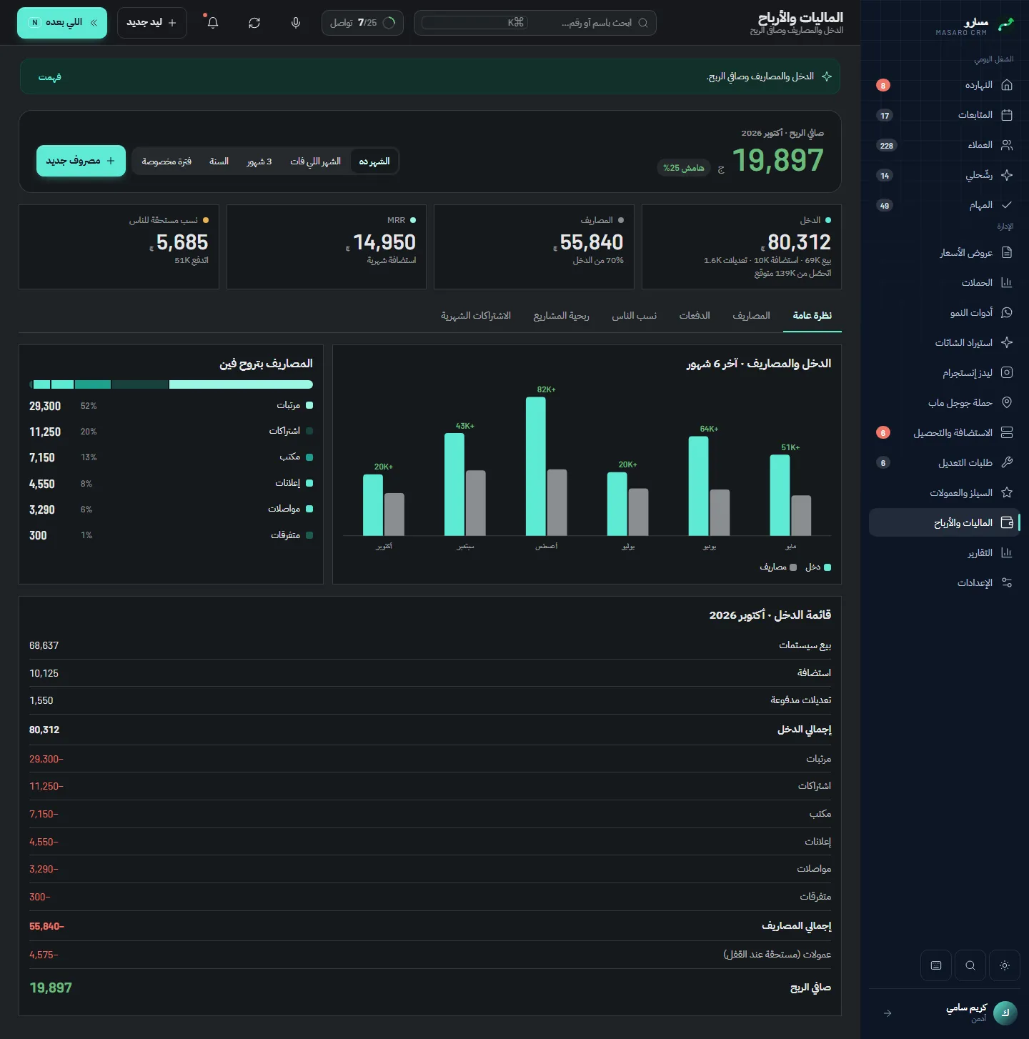Click the keyboard shortcuts icon in sidebar
Image resolution: width=1029 pixels, height=1039 pixels.
(936, 965)
